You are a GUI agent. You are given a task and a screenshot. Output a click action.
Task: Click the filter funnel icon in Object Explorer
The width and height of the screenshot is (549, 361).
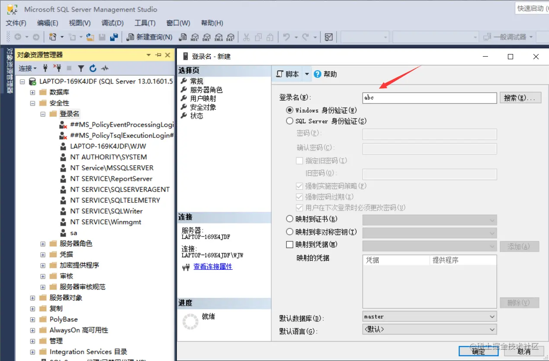[81, 68]
